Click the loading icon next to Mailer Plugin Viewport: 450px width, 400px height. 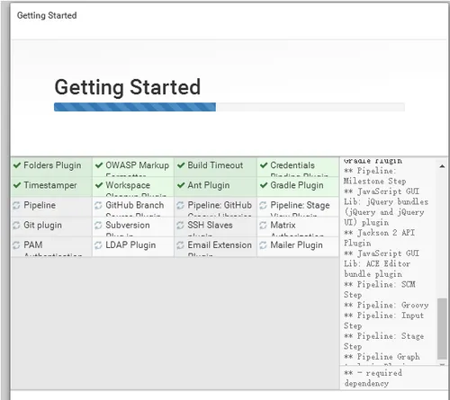point(263,245)
